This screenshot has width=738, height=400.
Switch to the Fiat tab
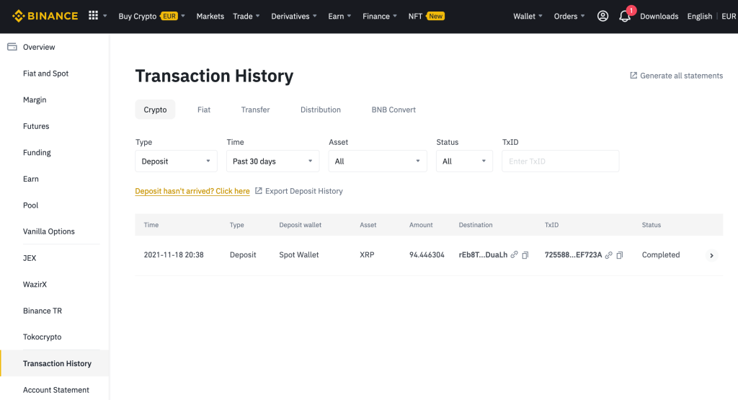(x=204, y=109)
